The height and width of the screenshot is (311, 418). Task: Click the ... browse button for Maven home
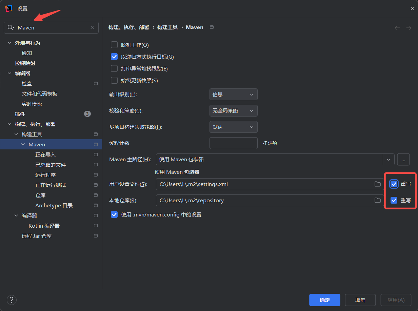coord(403,159)
